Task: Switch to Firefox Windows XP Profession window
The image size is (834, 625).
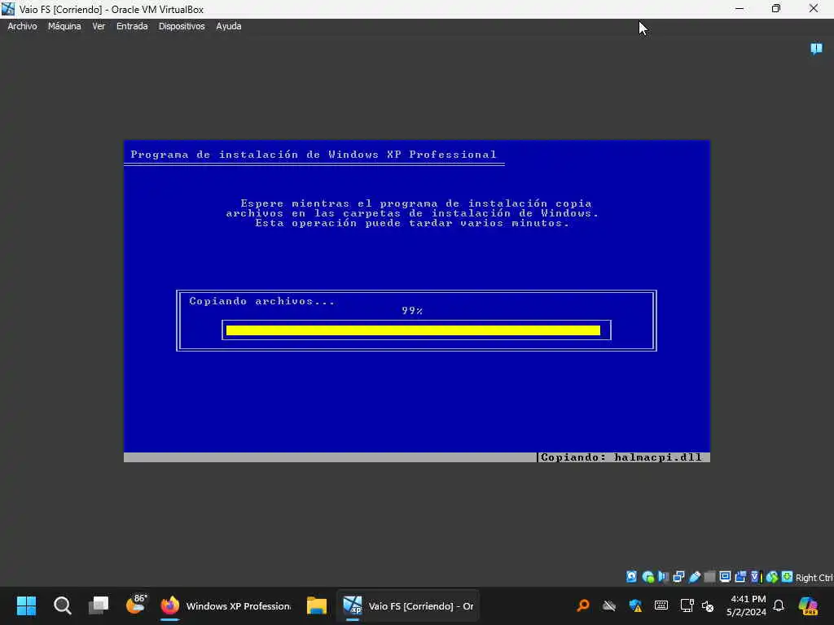Action: point(226,605)
